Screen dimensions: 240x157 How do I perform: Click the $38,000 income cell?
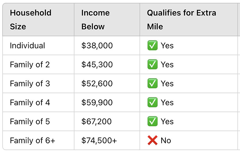tap(107, 45)
